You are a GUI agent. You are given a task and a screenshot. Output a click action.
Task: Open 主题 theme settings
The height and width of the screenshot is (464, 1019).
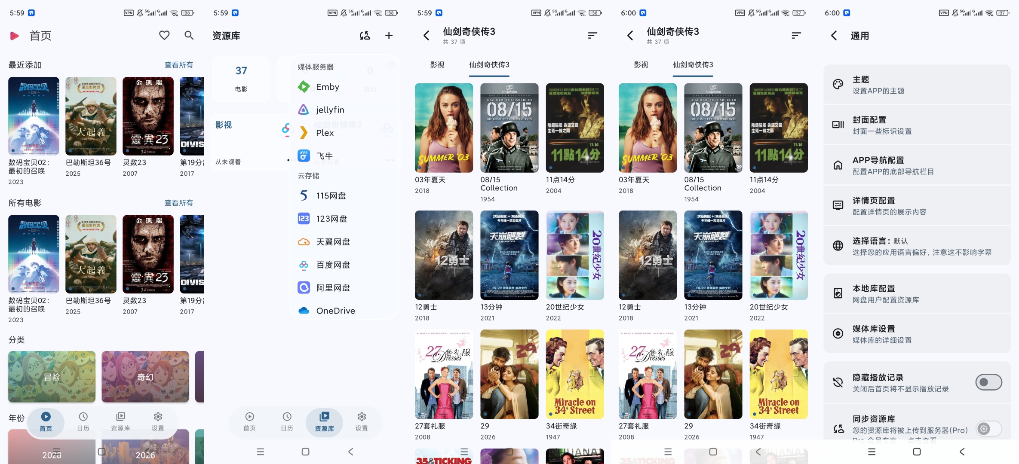pos(917,85)
